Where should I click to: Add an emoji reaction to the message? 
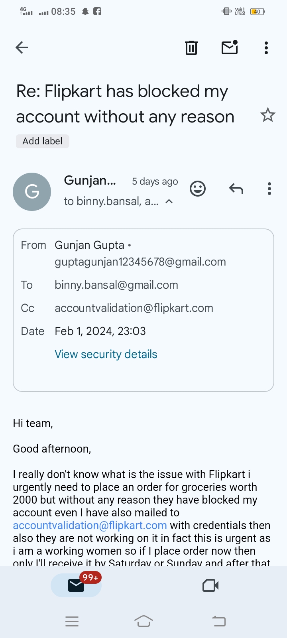click(198, 189)
